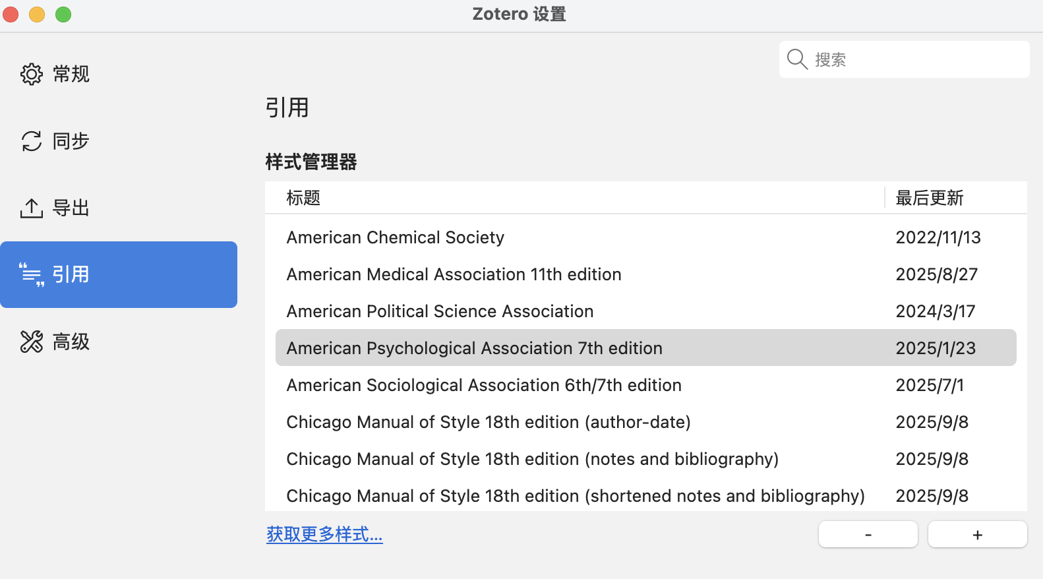Viewport: 1043px width, 579px height.
Task: Choose American Political Science Association style
Action: point(440,311)
